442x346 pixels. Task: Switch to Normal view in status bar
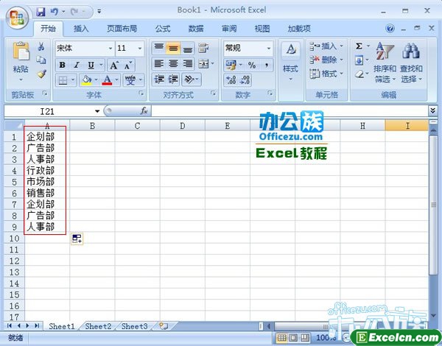tap(281, 337)
